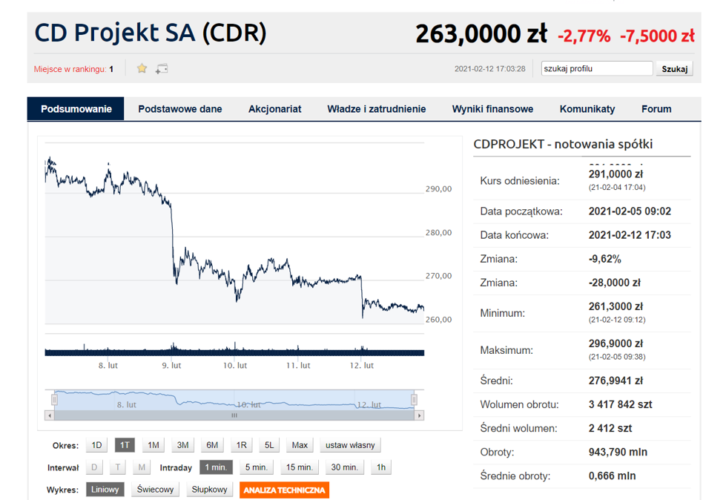Open the 'ustaw własny' custom period
The height and width of the screenshot is (500, 703).
[351, 445]
